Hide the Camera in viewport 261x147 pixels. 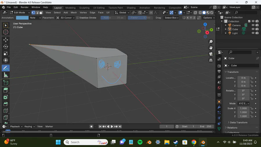pos(253,25)
